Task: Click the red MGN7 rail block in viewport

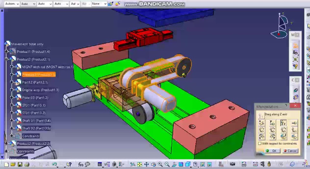Action: 143,39
